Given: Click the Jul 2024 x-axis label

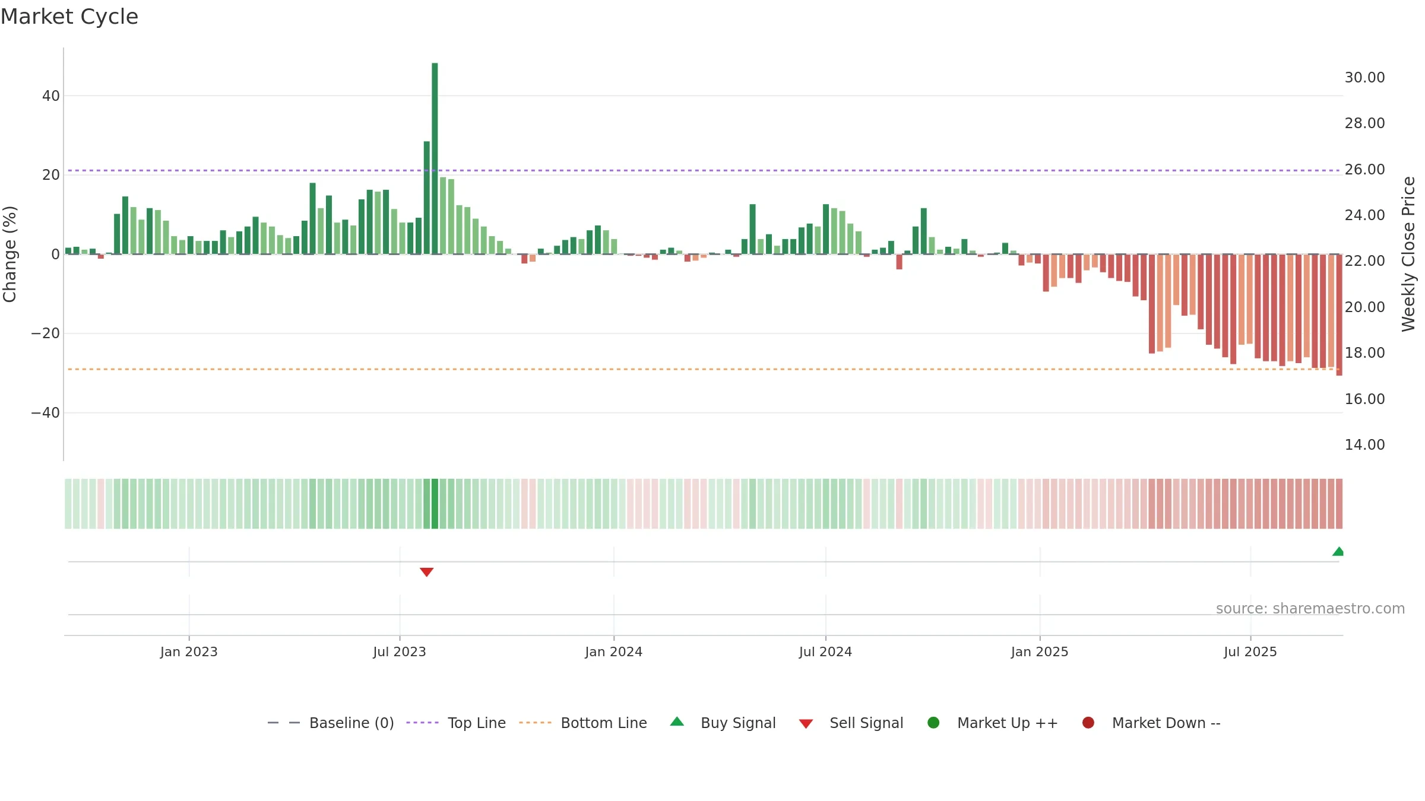Looking at the screenshot, I should click(825, 652).
